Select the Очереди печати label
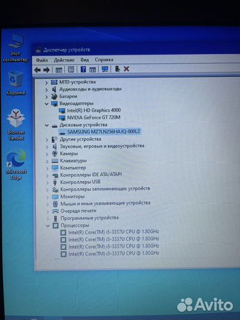The height and width of the screenshot is (320, 240). point(78,211)
